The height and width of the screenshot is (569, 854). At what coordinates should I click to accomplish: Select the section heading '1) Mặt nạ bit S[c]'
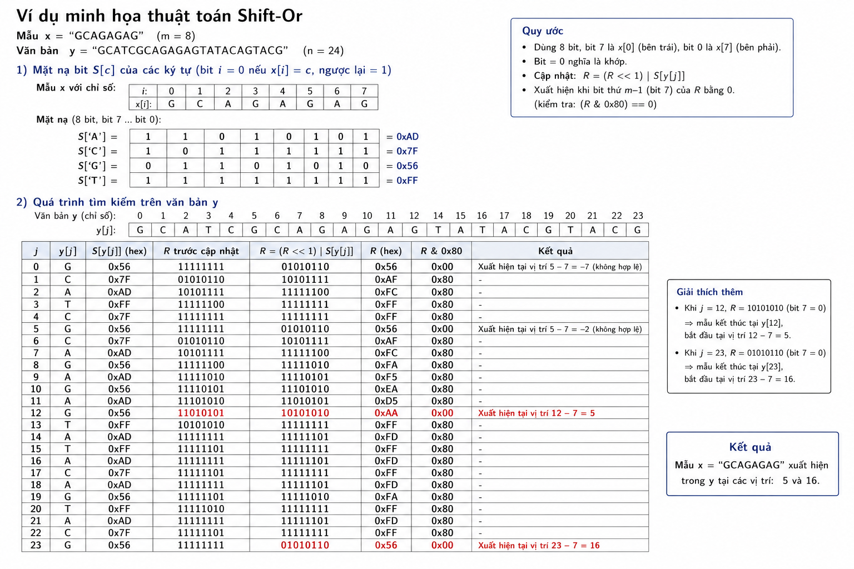pos(67,70)
